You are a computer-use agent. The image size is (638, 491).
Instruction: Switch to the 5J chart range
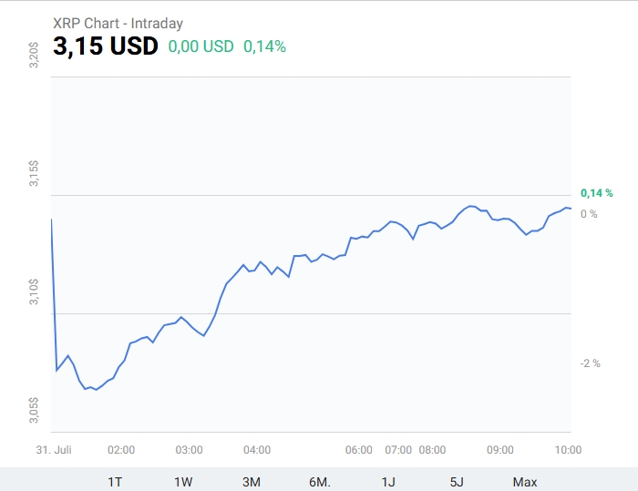[x=457, y=482]
